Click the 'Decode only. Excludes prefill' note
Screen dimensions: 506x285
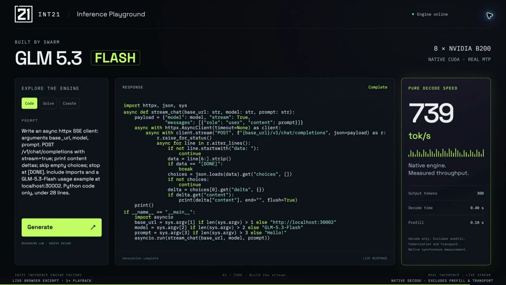pyautogui.click(x=437, y=244)
